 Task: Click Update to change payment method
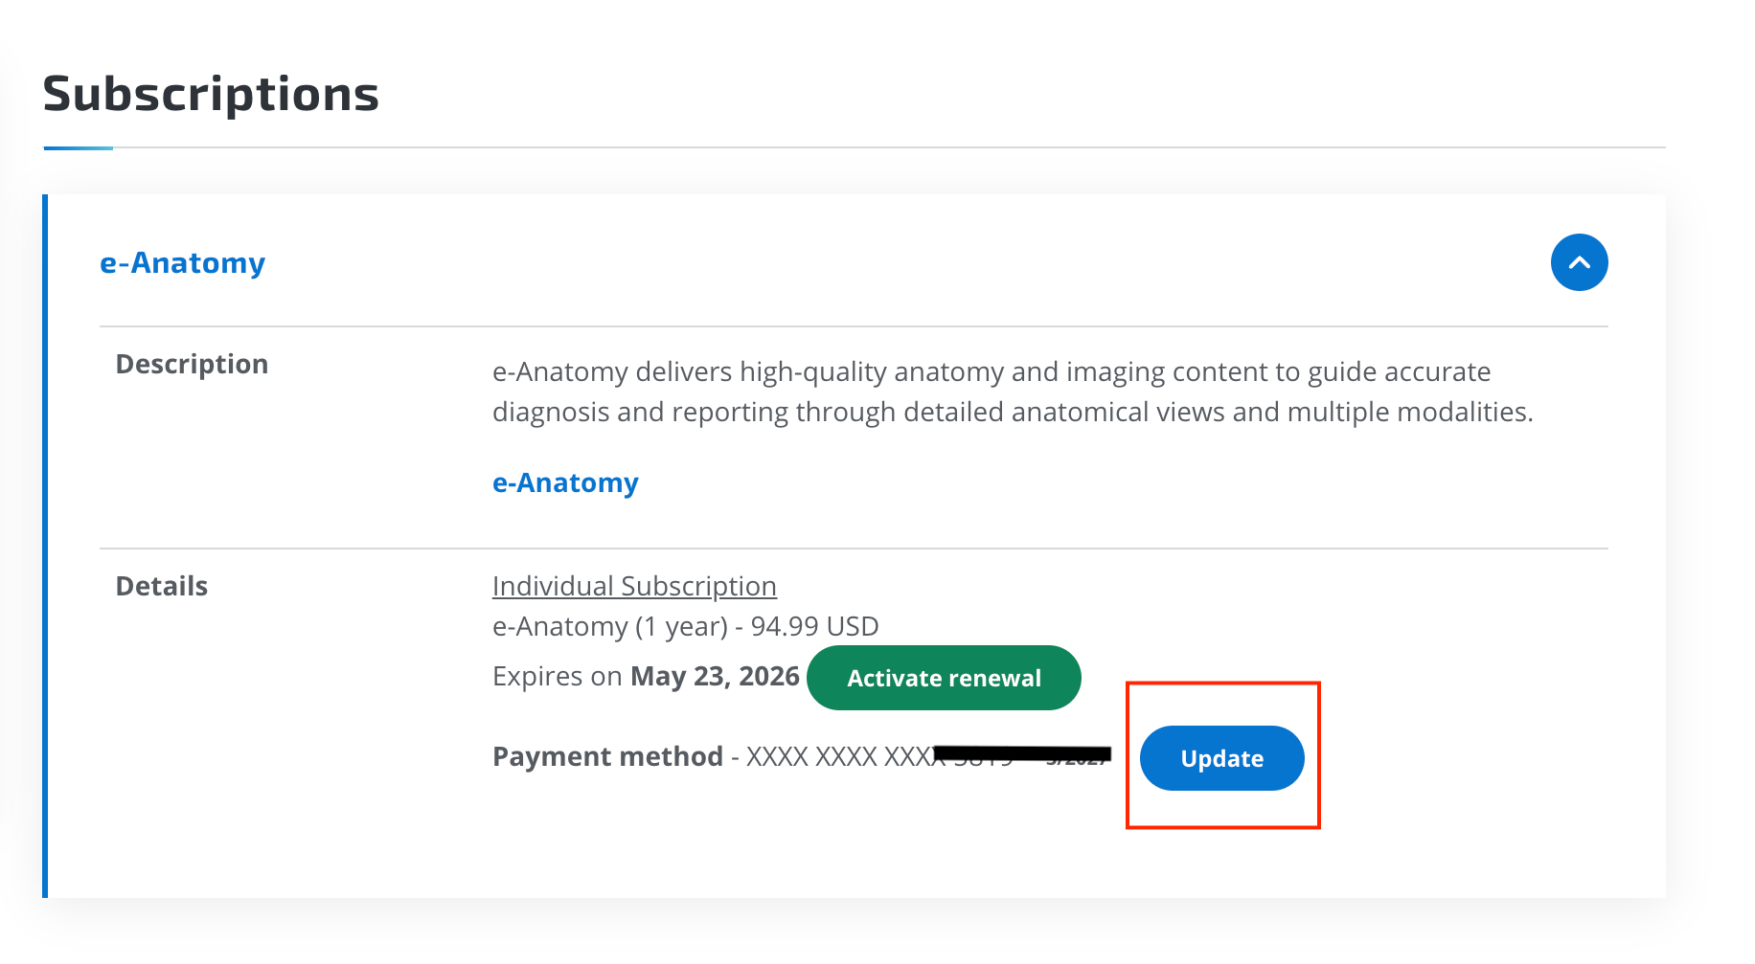pos(1221,758)
